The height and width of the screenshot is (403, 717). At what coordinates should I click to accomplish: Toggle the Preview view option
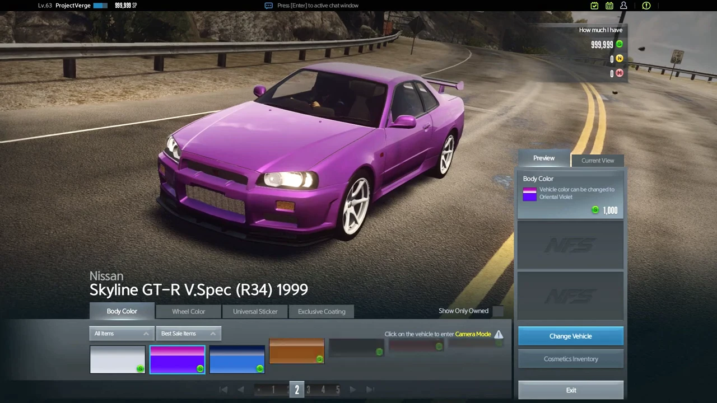[x=543, y=158]
